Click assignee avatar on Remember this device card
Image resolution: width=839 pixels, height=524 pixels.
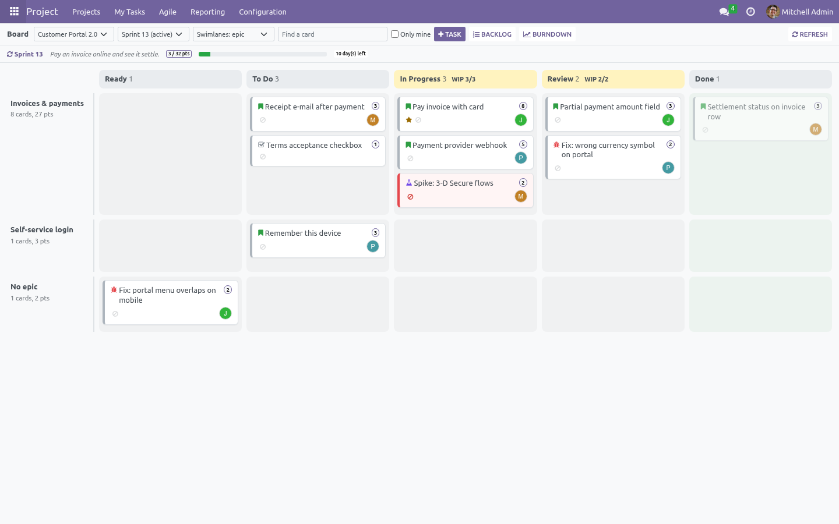coord(373,246)
